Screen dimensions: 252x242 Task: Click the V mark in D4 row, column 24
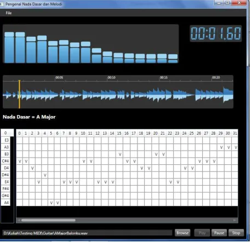point(185,168)
